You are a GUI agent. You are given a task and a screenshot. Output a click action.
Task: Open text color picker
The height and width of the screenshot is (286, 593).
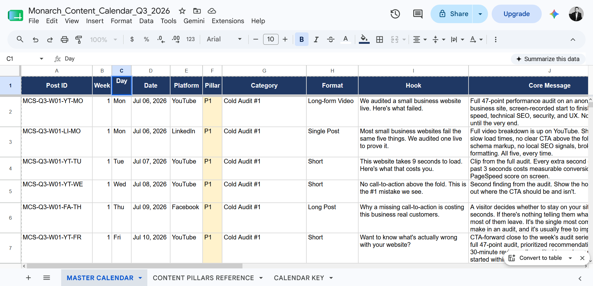click(346, 39)
